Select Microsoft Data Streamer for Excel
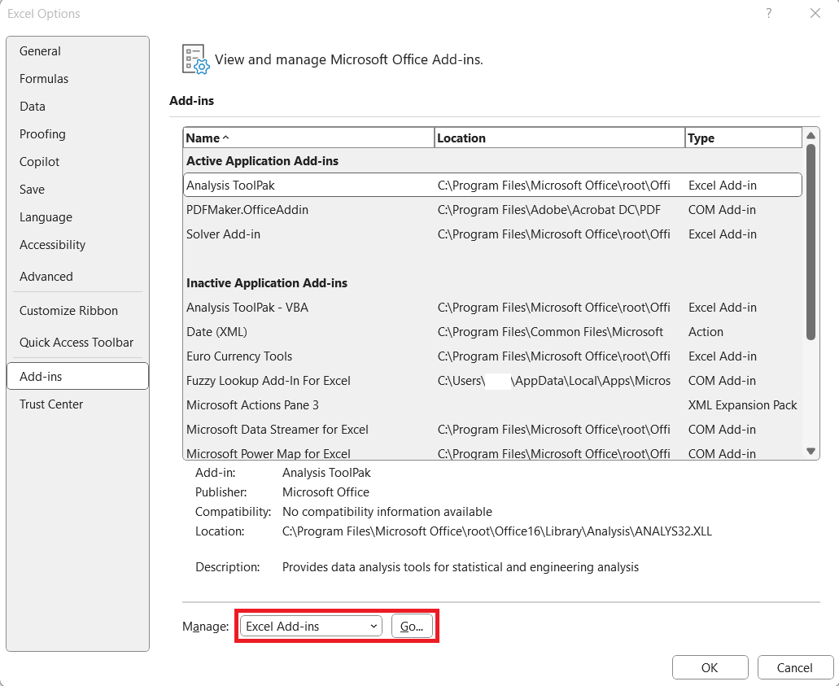The width and height of the screenshot is (839, 686). pos(492,430)
